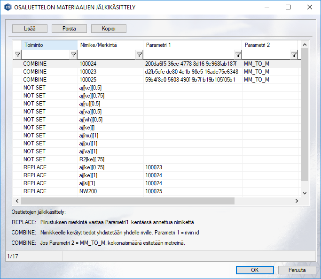
Task: Click the ED application icon in the title bar
Action: click(7, 8)
